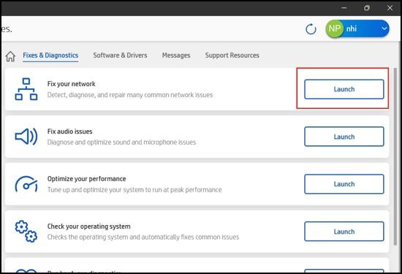Viewport: 402px width, 274px height.
Task: Go to the Home icon
Action: click(x=10, y=56)
